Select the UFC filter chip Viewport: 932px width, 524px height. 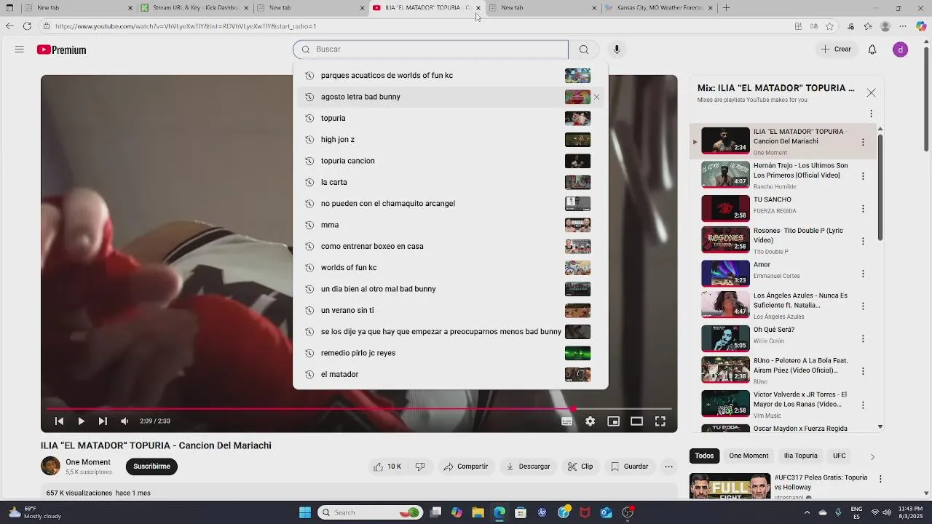840,456
